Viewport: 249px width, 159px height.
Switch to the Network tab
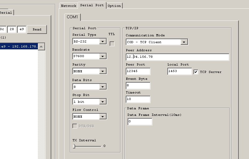(68, 6)
